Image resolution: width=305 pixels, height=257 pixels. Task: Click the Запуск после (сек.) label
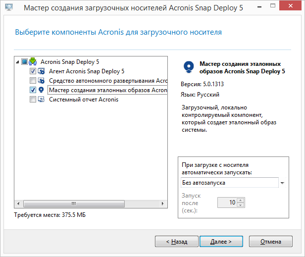(x=191, y=203)
